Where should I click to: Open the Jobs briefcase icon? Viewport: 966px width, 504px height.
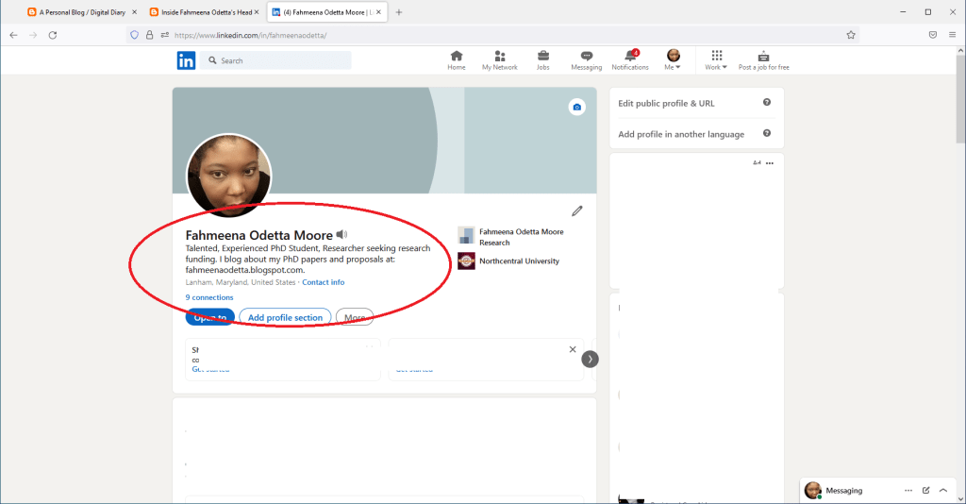[x=543, y=60]
